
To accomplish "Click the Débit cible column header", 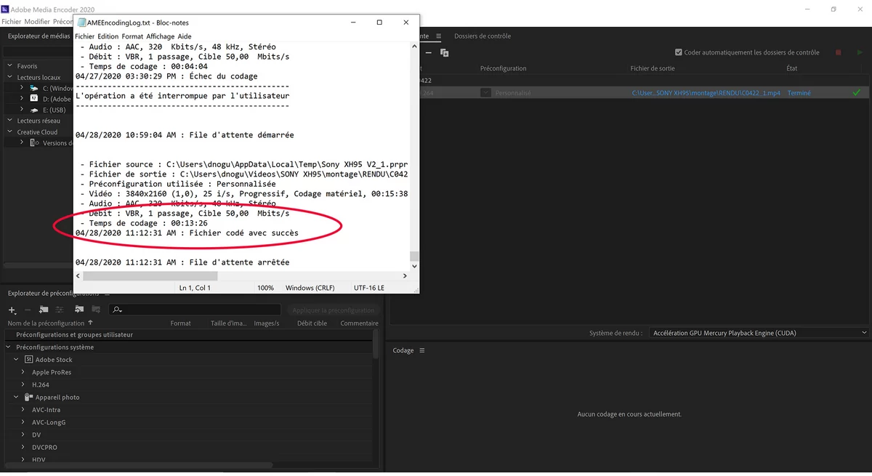I will click(312, 323).
